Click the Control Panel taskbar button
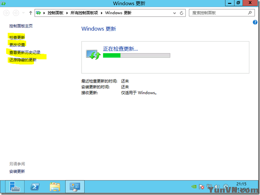 tap(75, 187)
